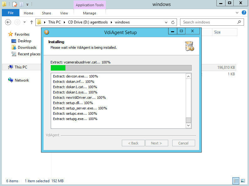
Task: Click the New folder quick access icon
Action: (21, 4)
